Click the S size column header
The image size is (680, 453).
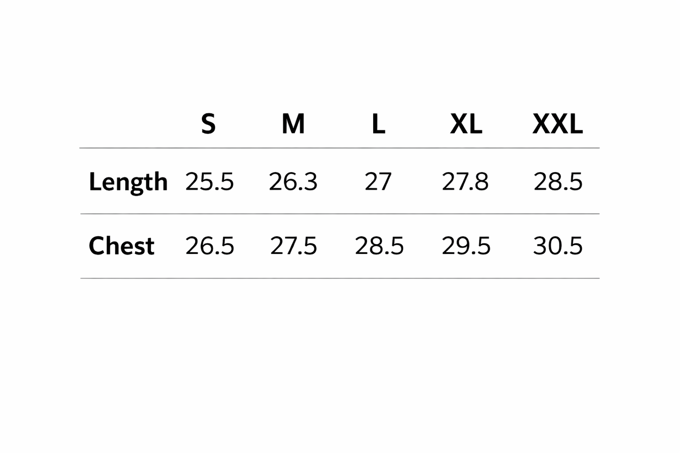click(208, 124)
